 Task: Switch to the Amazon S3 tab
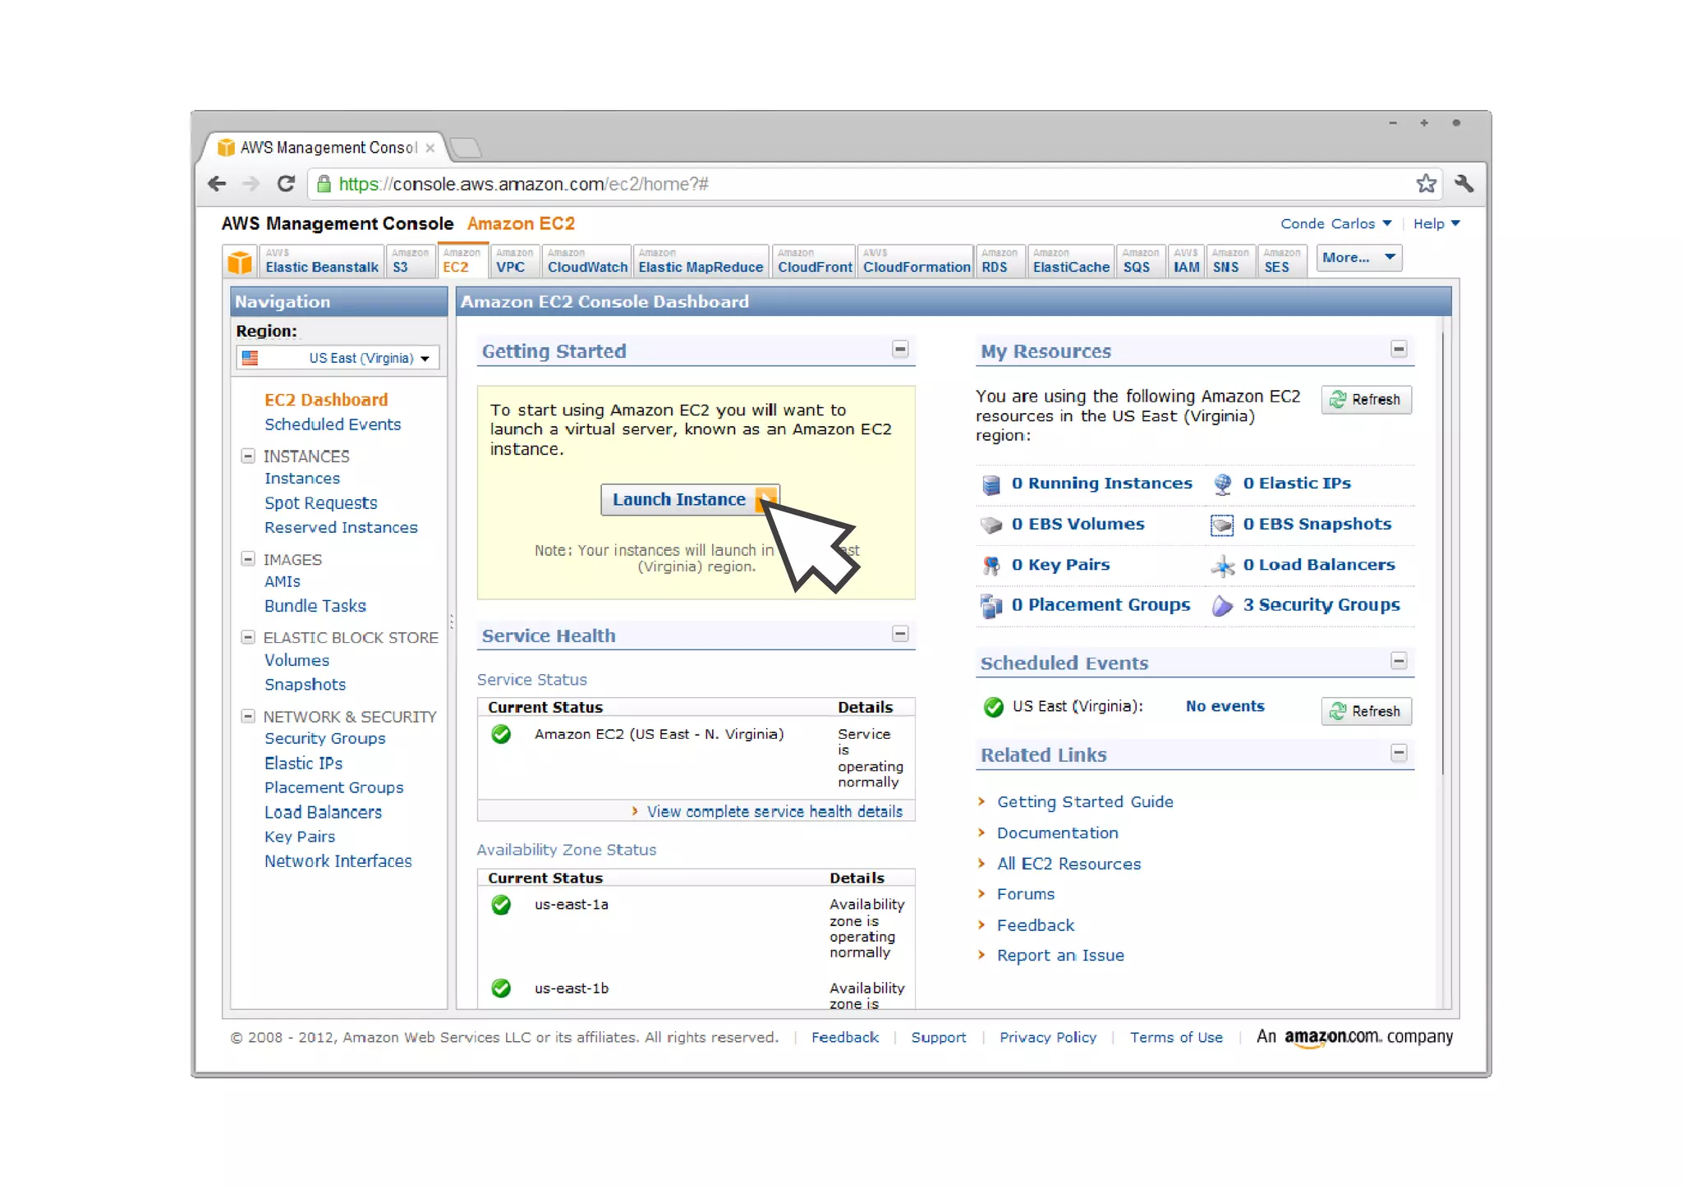409,262
